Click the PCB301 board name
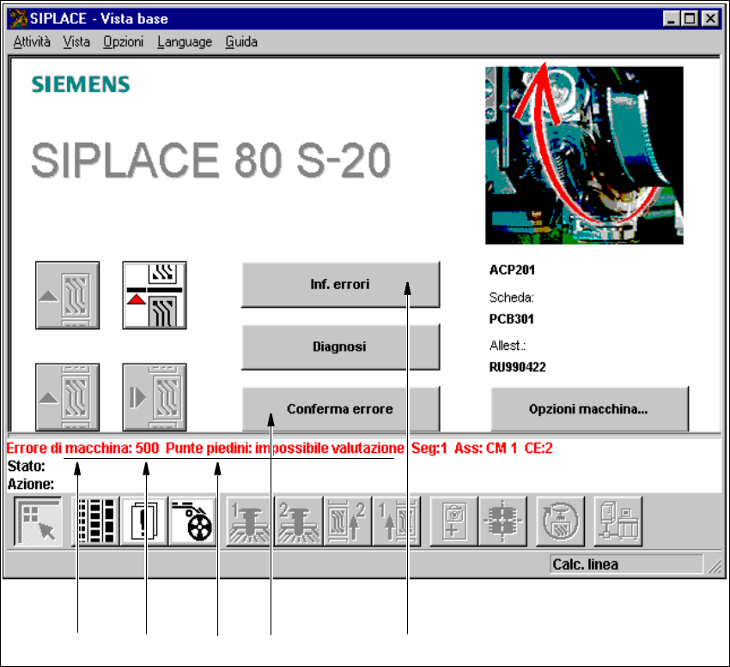This screenshot has width=730, height=667. pos(511,319)
